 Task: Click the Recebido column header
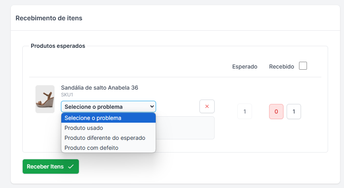281,67
